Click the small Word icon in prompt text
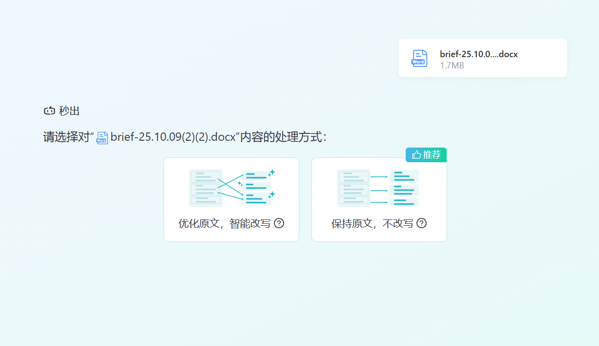This screenshot has height=346, width=599. 102,138
